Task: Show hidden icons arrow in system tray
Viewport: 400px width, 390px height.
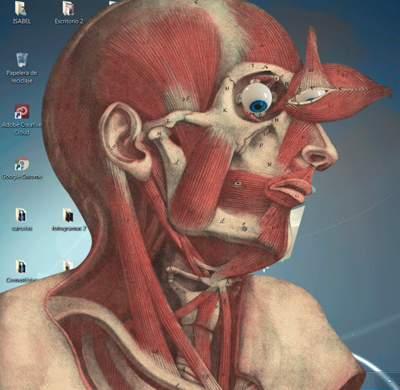Action: [x=389, y=381]
